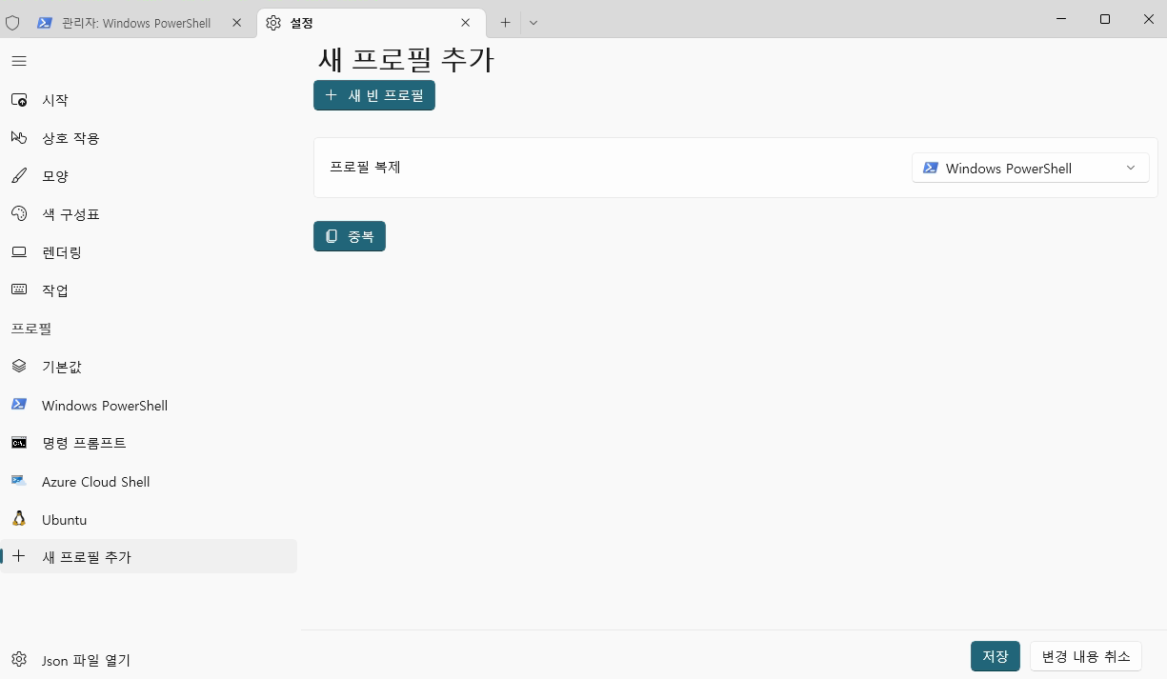The image size is (1167, 679).
Task: Click the gear icon in the 설정 tab
Action: click(x=273, y=23)
